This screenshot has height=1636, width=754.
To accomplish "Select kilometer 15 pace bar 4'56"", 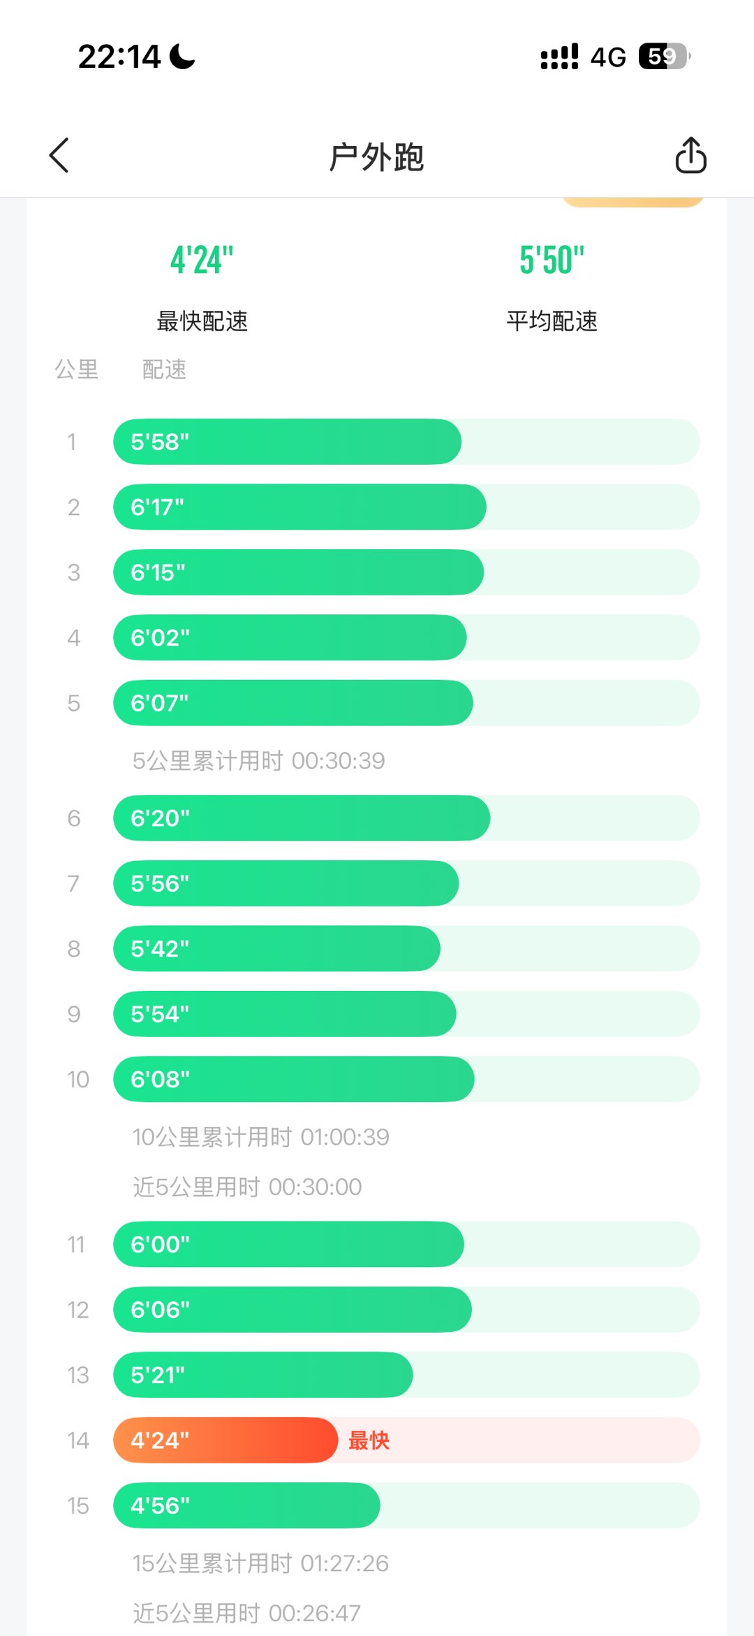I will click(246, 1505).
